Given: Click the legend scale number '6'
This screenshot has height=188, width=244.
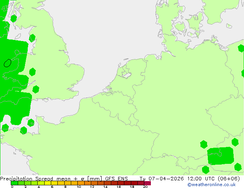Looking at the screenshot, I should [52, 187].
